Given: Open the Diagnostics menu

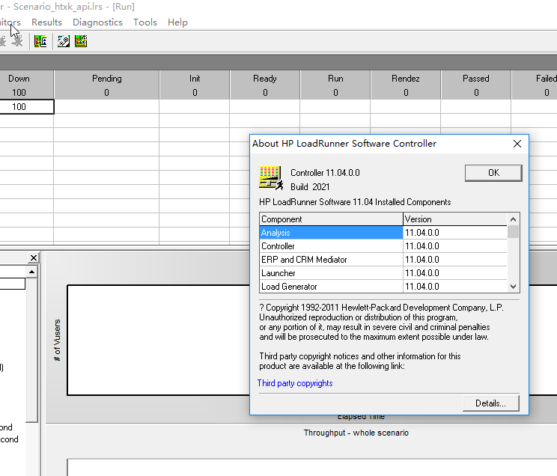Looking at the screenshot, I should pos(97,22).
